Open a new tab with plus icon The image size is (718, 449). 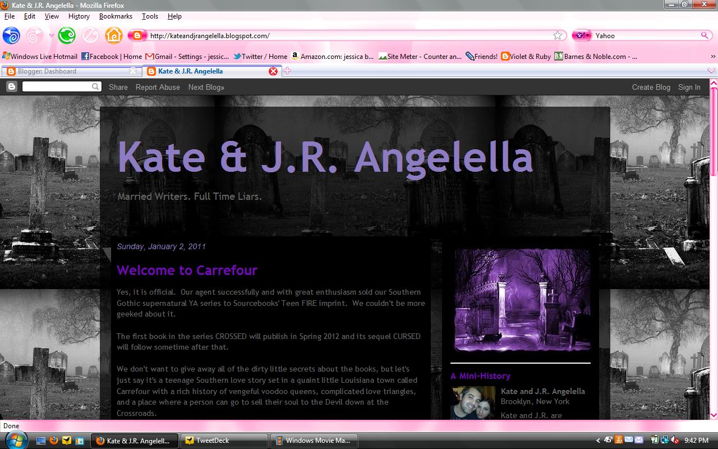click(287, 71)
